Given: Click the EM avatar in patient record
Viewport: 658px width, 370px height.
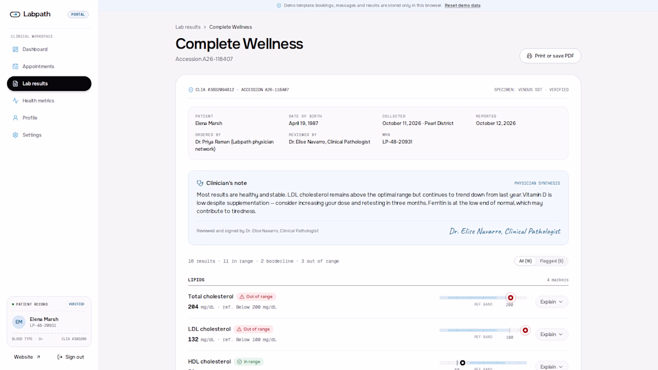Looking at the screenshot, I should tap(19, 322).
